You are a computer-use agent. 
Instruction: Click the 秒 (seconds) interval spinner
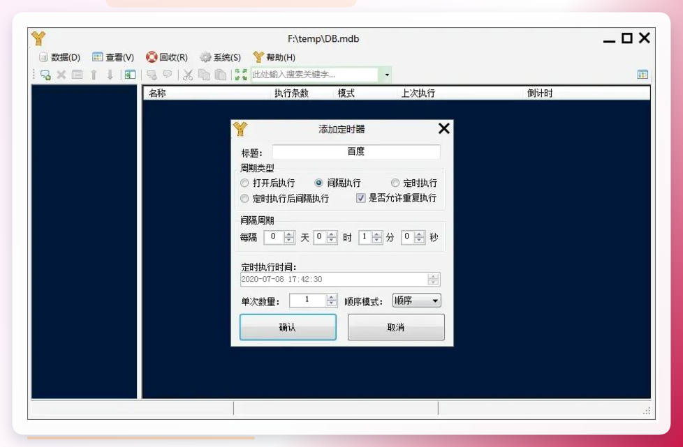coord(419,237)
